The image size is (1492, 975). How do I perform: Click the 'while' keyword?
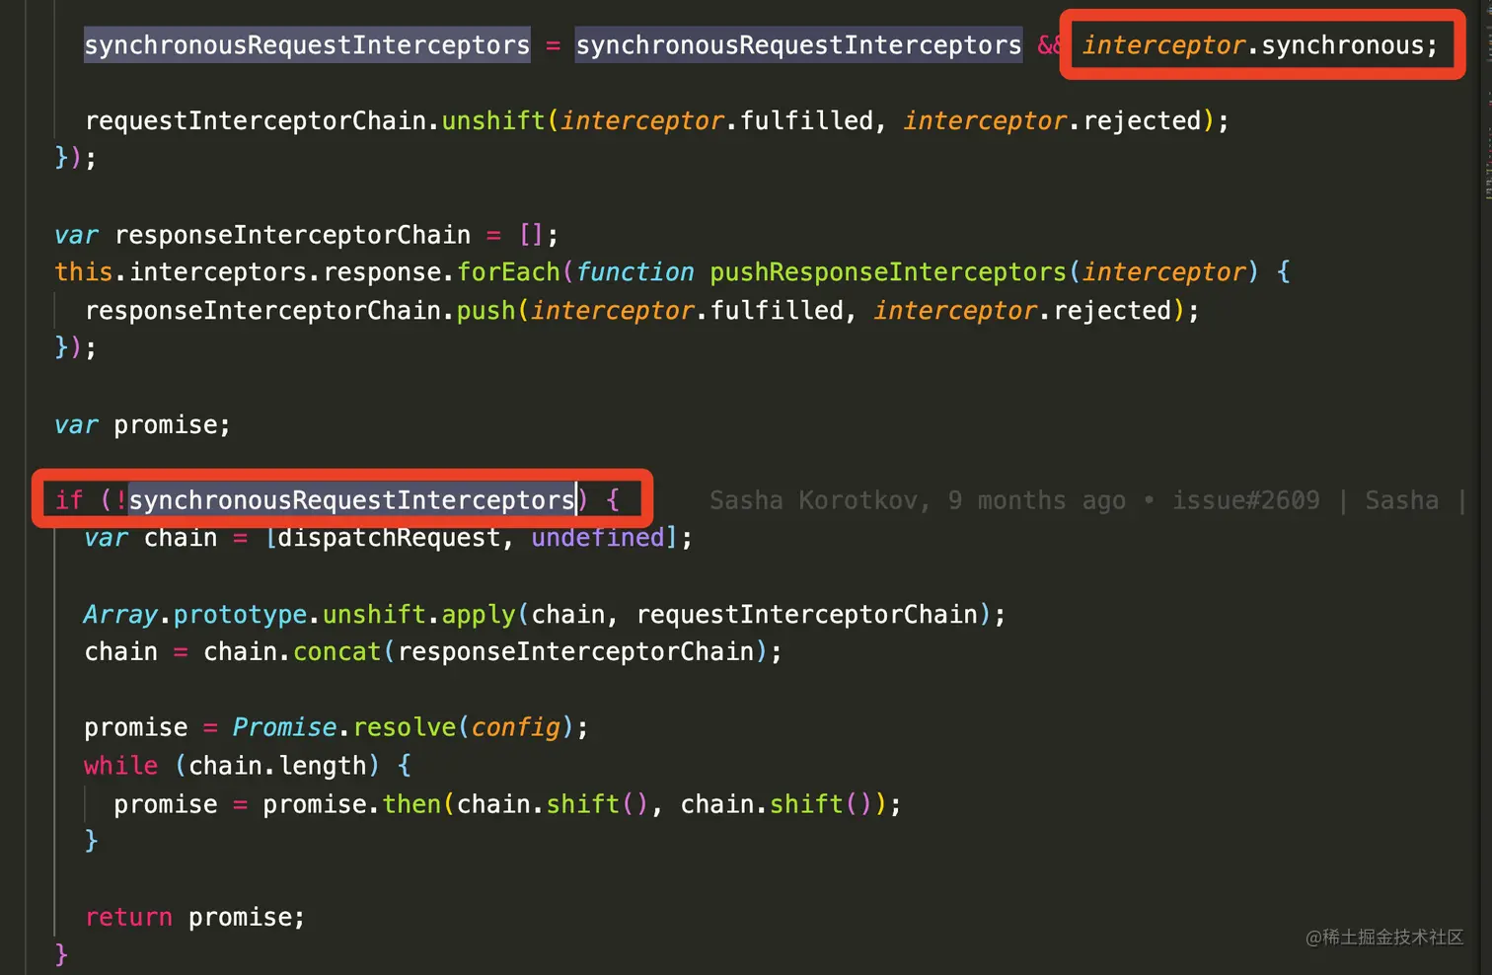point(120,766)
